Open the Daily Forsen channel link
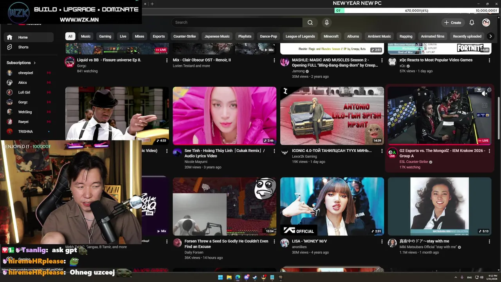This screenshot has height=282, width=501. coord(194,252)
